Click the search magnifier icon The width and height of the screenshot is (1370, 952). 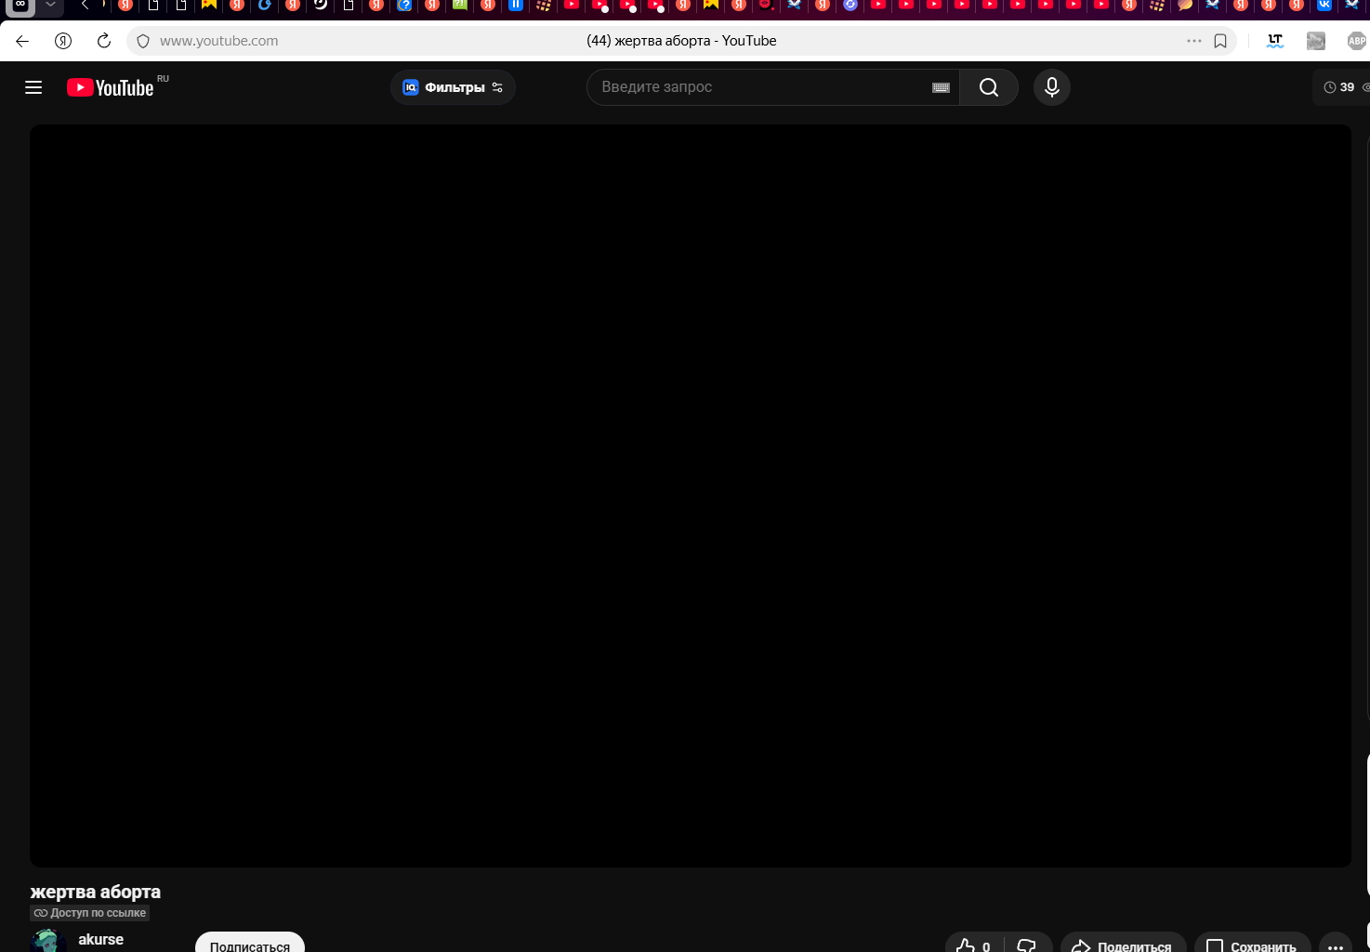click(x=988, y=86)
